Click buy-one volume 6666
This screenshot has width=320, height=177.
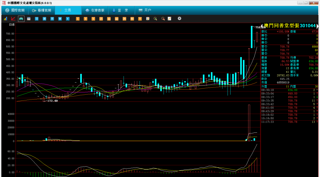pyautogui.click(x=315, y=47)
